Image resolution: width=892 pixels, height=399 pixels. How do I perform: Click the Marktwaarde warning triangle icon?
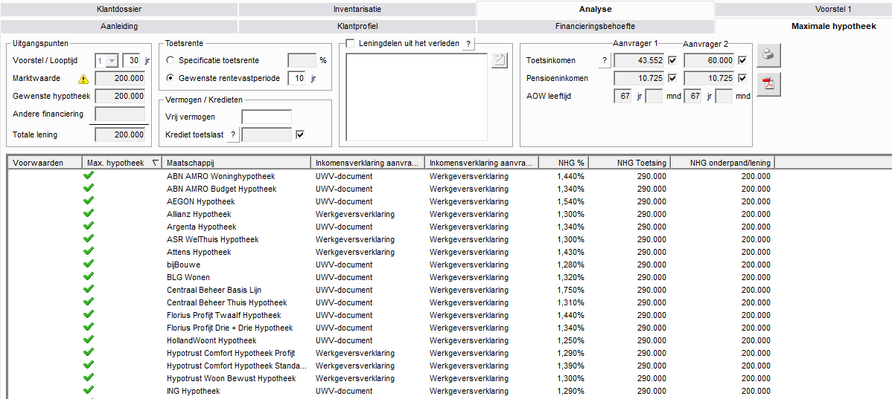coord(83,79)
